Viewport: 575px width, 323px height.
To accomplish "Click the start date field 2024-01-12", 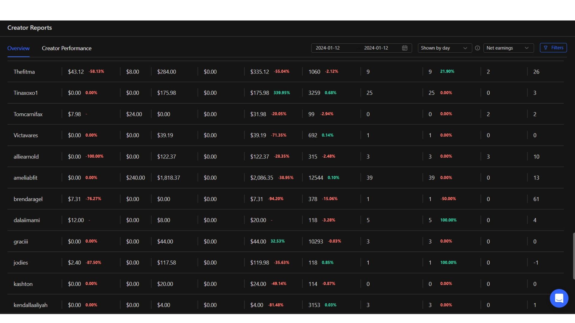I will point(328,48).
